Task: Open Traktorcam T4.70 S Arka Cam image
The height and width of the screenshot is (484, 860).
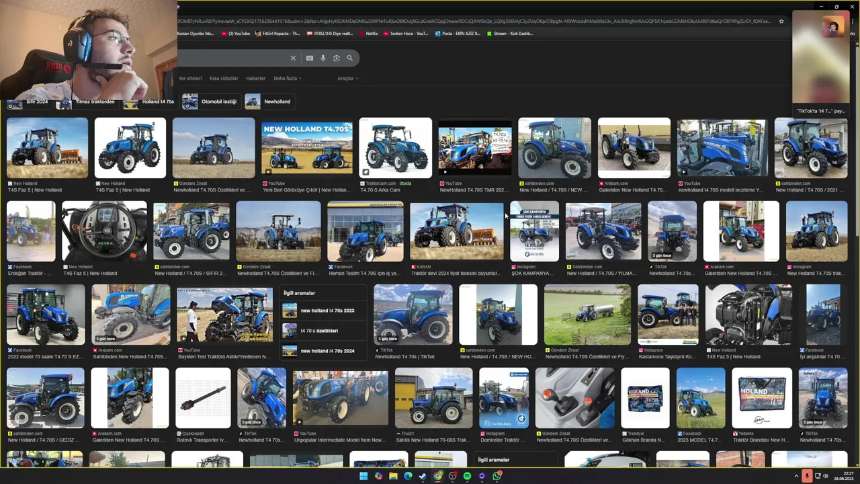Action: (395, 148)
